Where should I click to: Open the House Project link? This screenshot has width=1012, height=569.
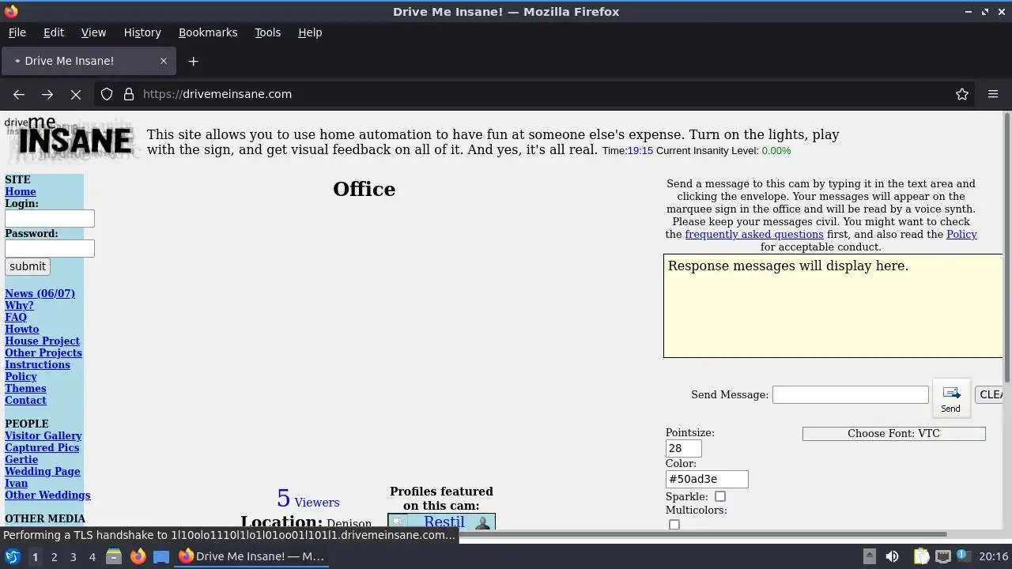(42, 341)
